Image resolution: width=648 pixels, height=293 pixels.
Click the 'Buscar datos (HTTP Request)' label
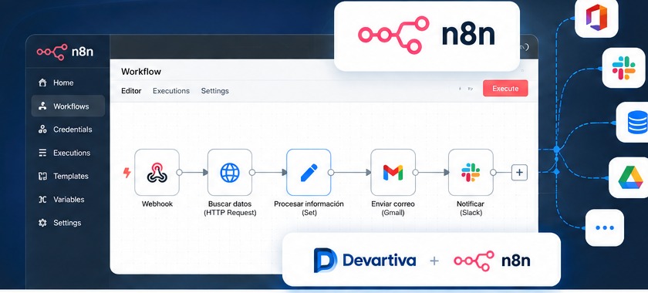click(x=230, y=208)
